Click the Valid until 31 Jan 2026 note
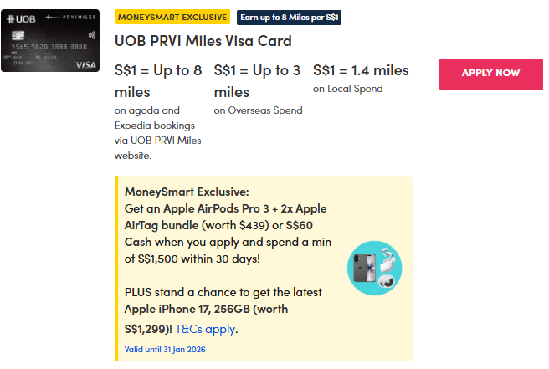 point(165,349)
